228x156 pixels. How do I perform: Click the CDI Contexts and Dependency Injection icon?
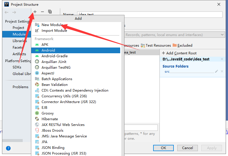pyautogui.click(x=37, y=90)
